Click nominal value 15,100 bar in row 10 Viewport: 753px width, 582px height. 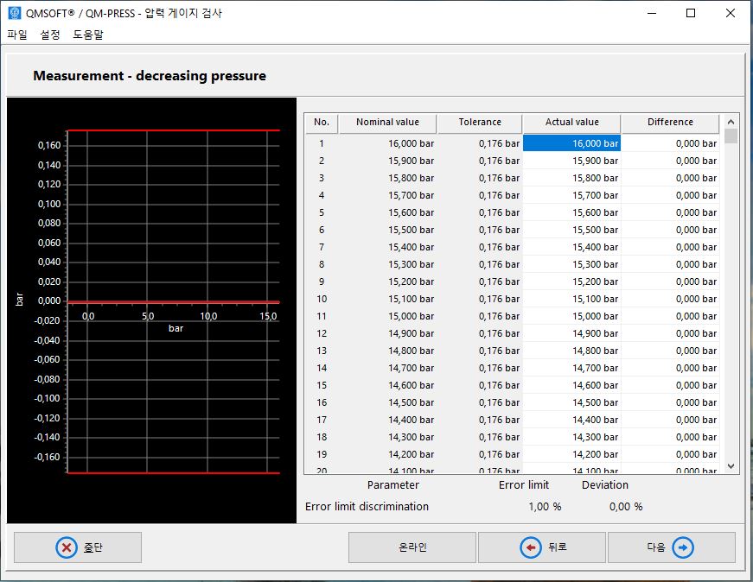coord(387,299)
